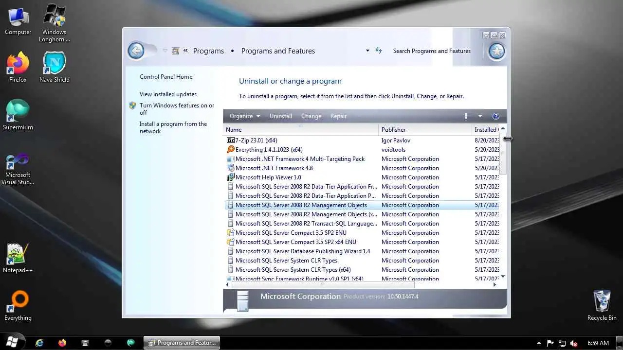Select SQL Server 2008 R2 Transact-SQL Language row
This screenshot has width=623, height=350.
(362, 224)
